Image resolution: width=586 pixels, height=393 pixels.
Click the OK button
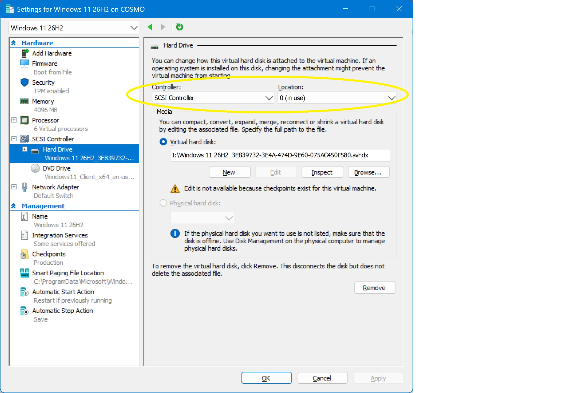(x=266, y=378)
